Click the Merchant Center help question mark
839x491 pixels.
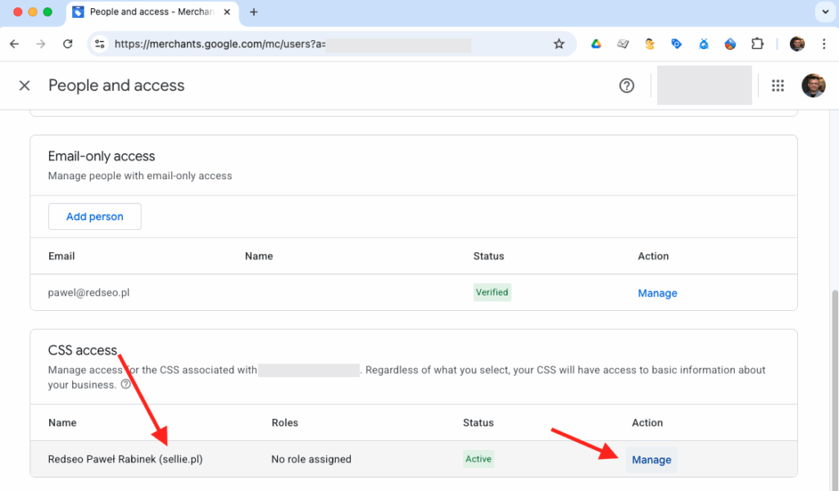tap(627, 85)
